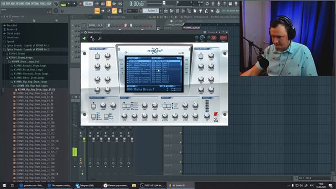Open the Mixer view from toolbar

(x=183, y=10)
